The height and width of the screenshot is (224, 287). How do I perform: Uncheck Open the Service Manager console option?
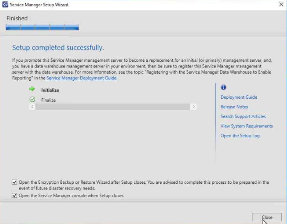click(14, 195)
